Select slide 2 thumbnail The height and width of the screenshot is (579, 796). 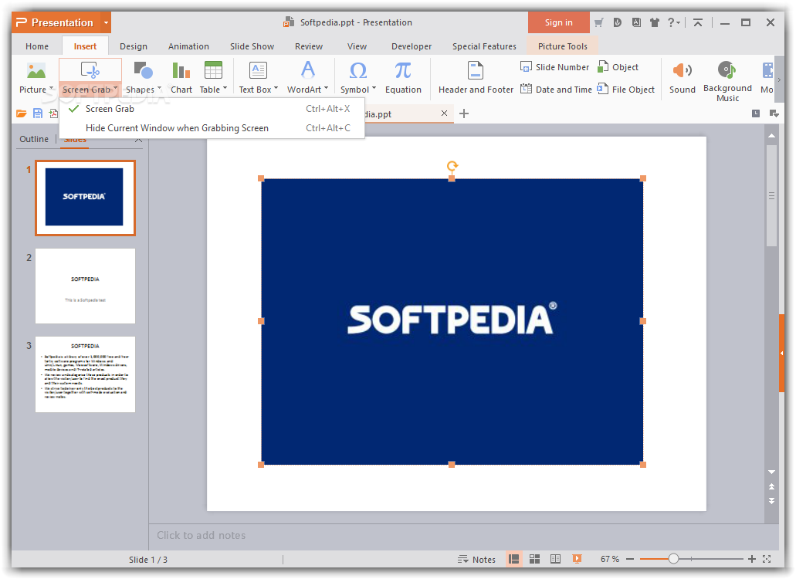pos(85,286)
